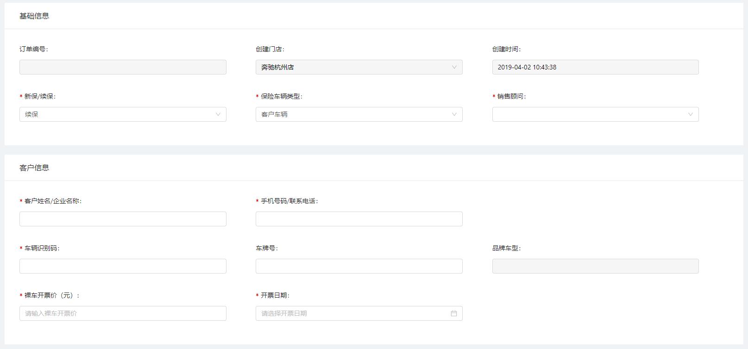Viewport: 748px width, 349px height.
Task: Open the 开票日期 date picker field
Action: [x=359, y=313]
